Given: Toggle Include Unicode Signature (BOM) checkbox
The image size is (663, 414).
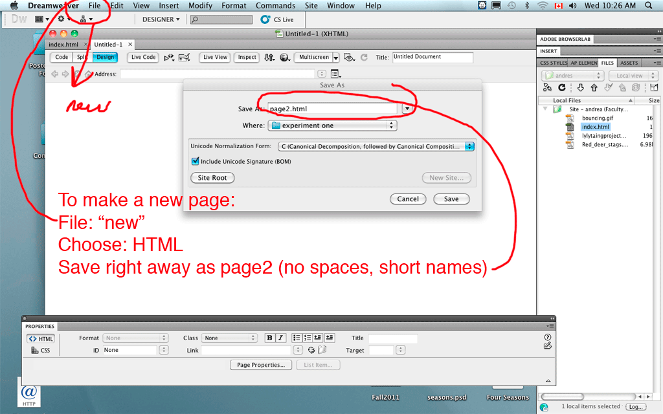Looking at the screenshot, I should [x=196, y=161].
